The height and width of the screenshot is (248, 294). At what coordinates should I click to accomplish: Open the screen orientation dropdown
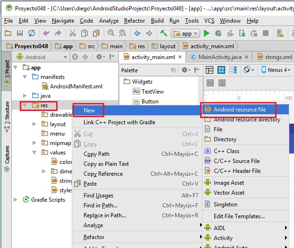pos(248,70)
